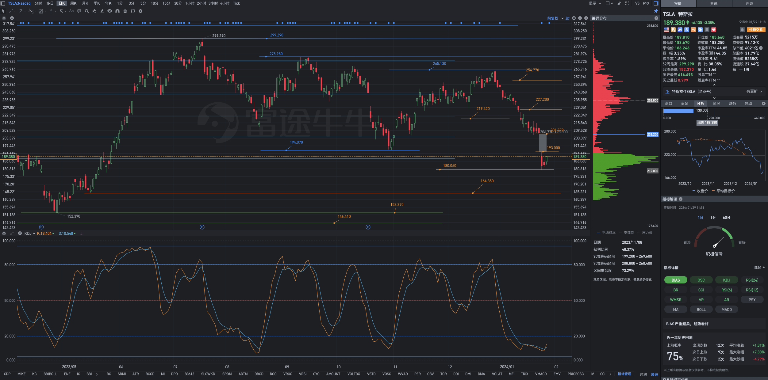This screenshot has width=768, height=380.
Task: Select the price range measure tool
Action: click(x=51, y=11)
